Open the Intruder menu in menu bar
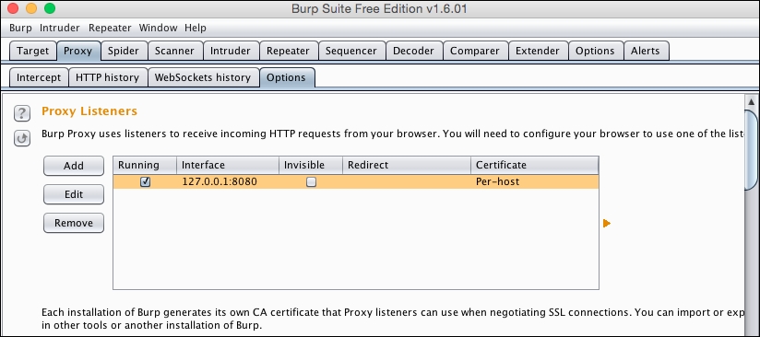 [x=60, y=28]
